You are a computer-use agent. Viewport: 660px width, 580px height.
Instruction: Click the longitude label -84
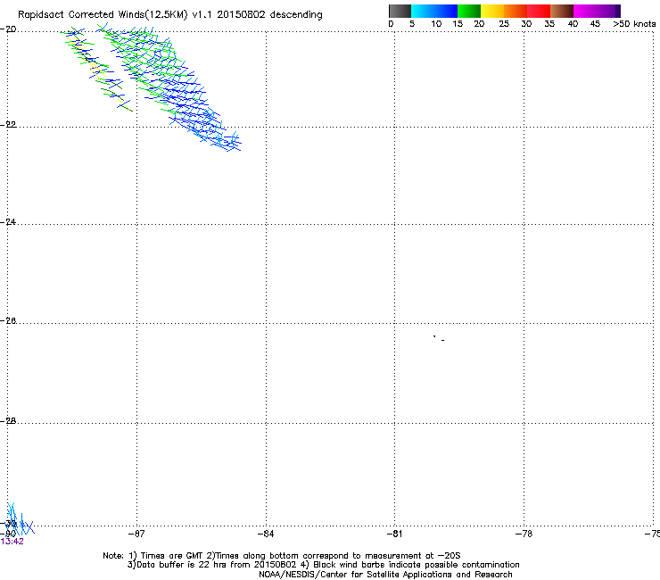point(266,534)
